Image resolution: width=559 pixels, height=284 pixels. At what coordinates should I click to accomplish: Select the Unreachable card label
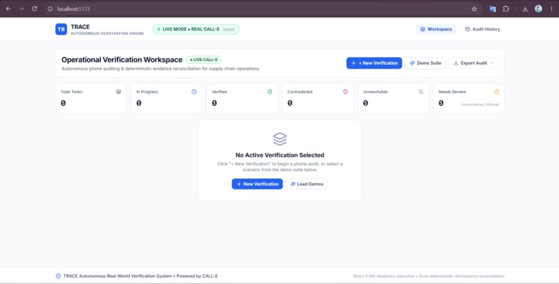(375, 92)
